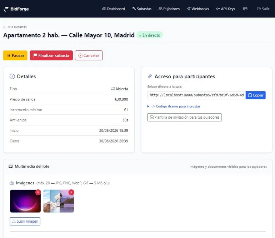The image size is (275, 238).
Task: Click the billing card icon in navbar
Action: click(245, 9)
